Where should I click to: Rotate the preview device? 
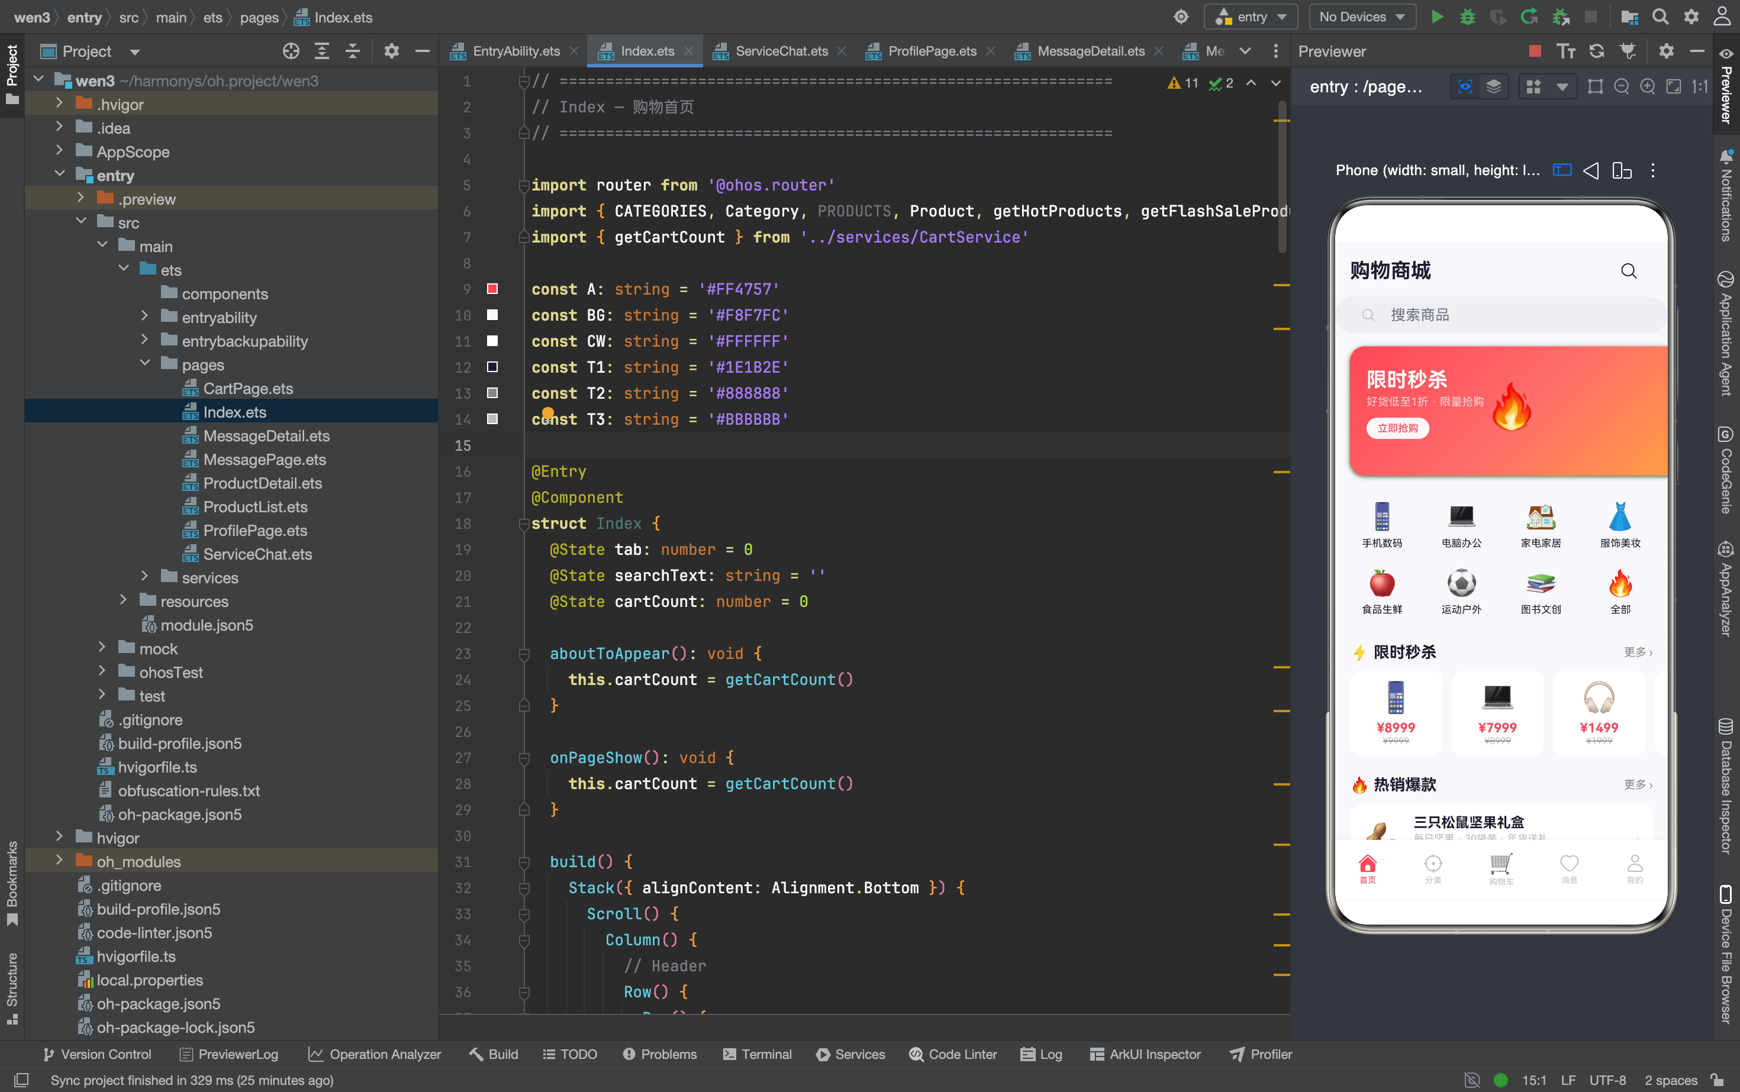click(1622, 170)
